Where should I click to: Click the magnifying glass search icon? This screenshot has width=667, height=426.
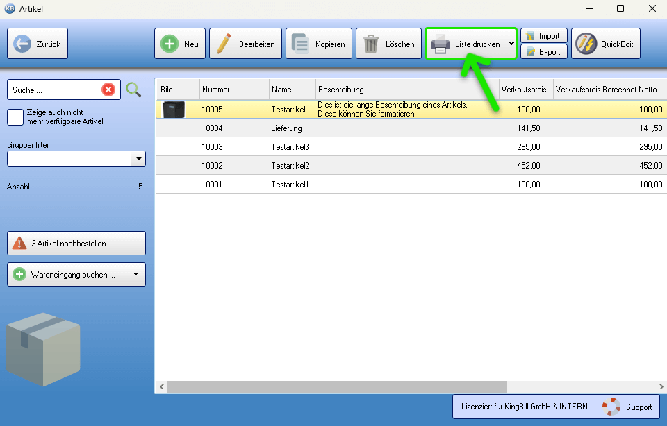pos(133,90)
